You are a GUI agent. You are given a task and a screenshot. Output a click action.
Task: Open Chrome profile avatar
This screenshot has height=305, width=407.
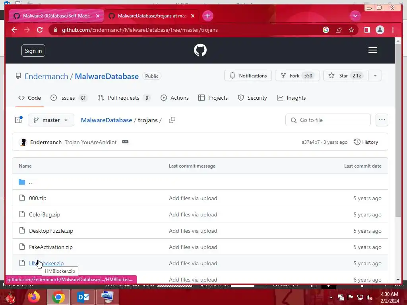(x=380, y=30)
